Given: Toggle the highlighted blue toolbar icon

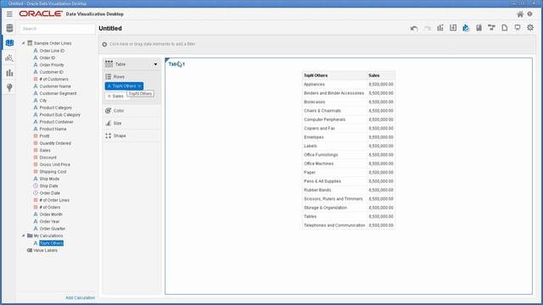Looking at the screenshot, I should click(x=466, y=28).
